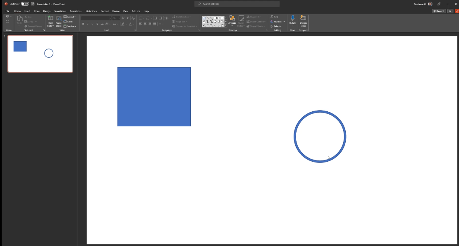
Task: Open Line Spacing options
Action: tap(166, 18)
